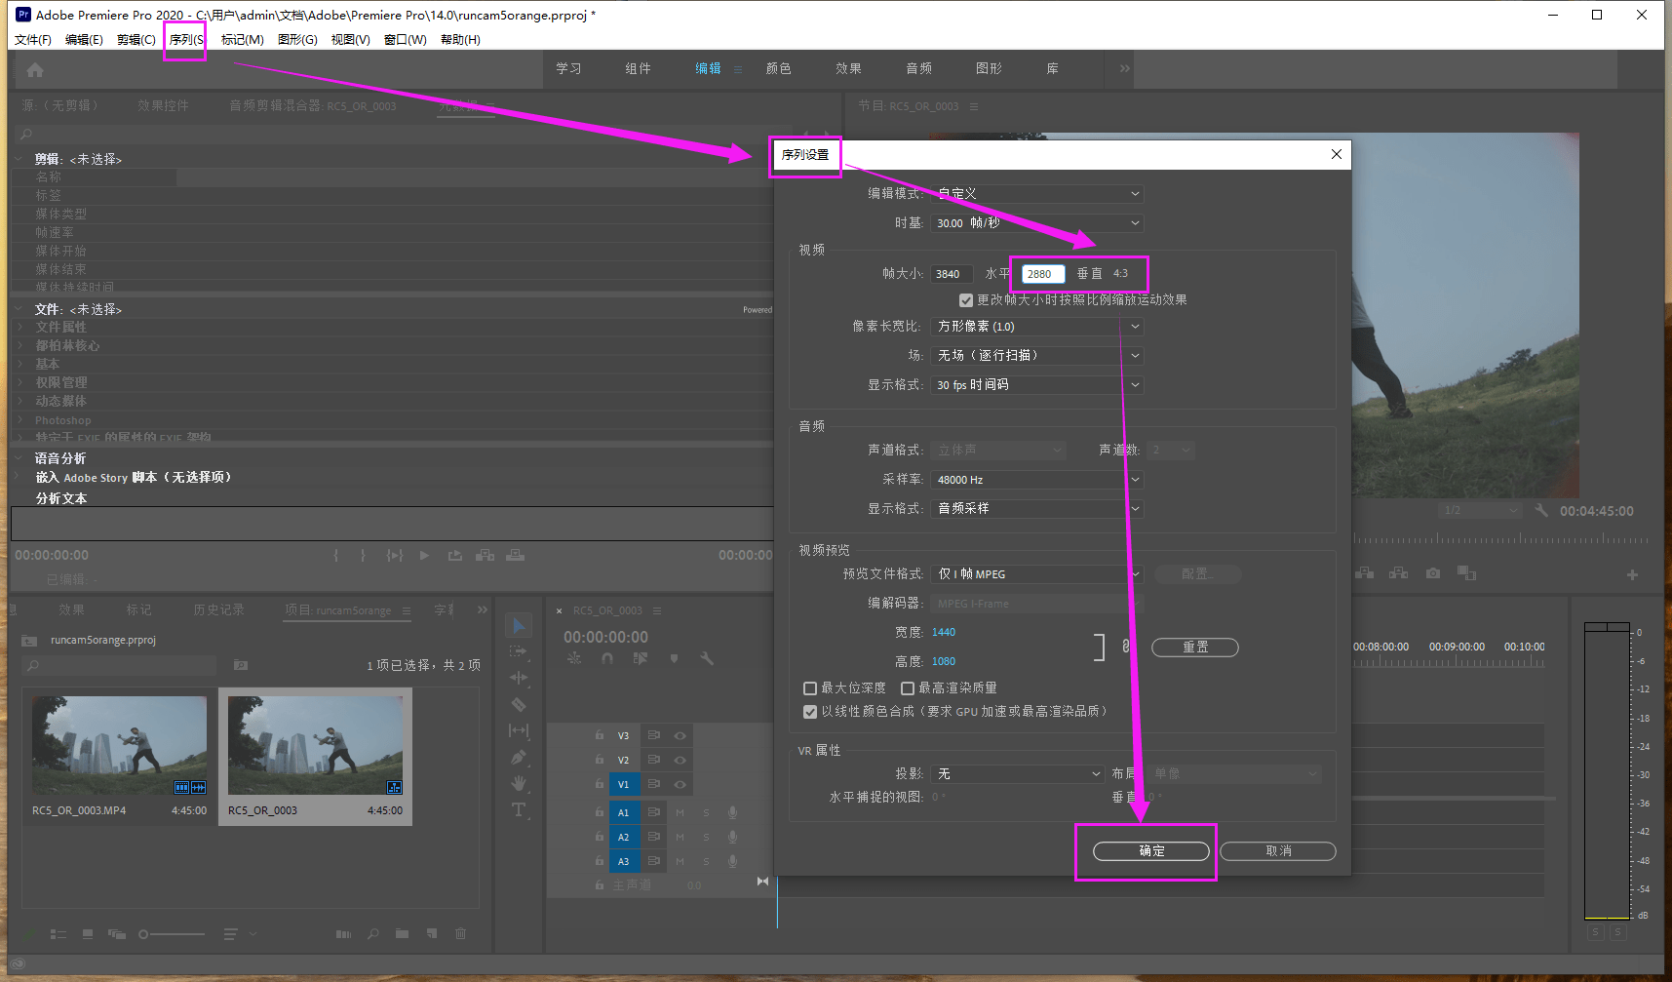Click Home icon in top bar

pyautogui.click(x=35, y=69)
